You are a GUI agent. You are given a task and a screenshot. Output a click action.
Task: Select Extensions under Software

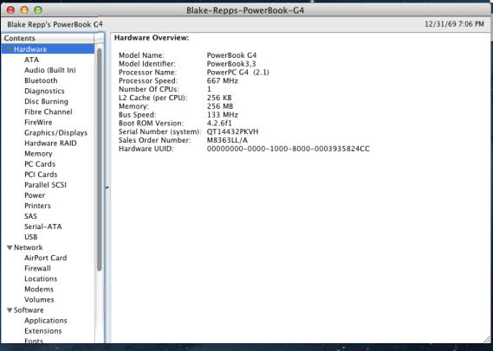[x=43, y=330]
